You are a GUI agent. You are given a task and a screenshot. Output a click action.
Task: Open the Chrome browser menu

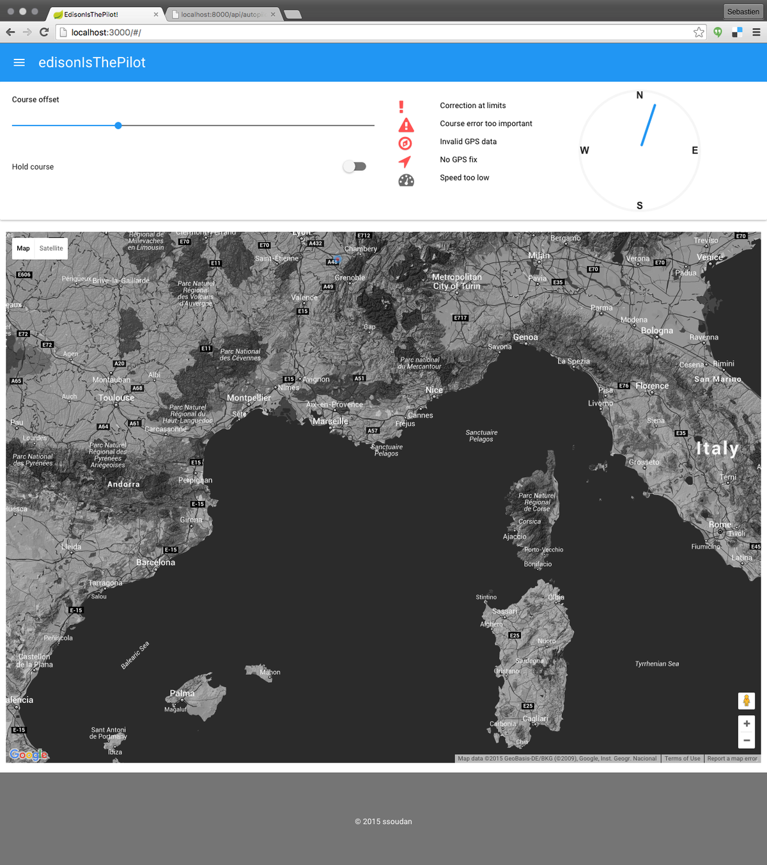click(x=756, y=33)
